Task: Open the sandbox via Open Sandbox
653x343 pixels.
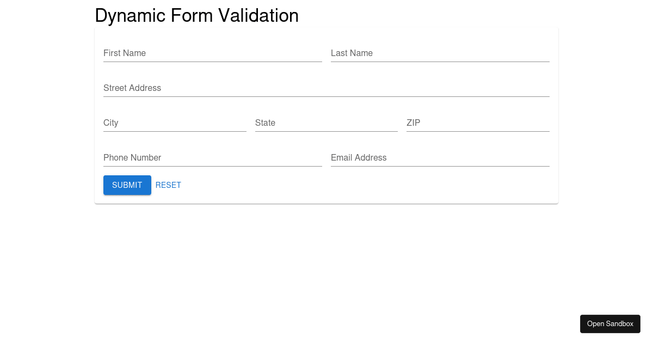Action: 610,324
